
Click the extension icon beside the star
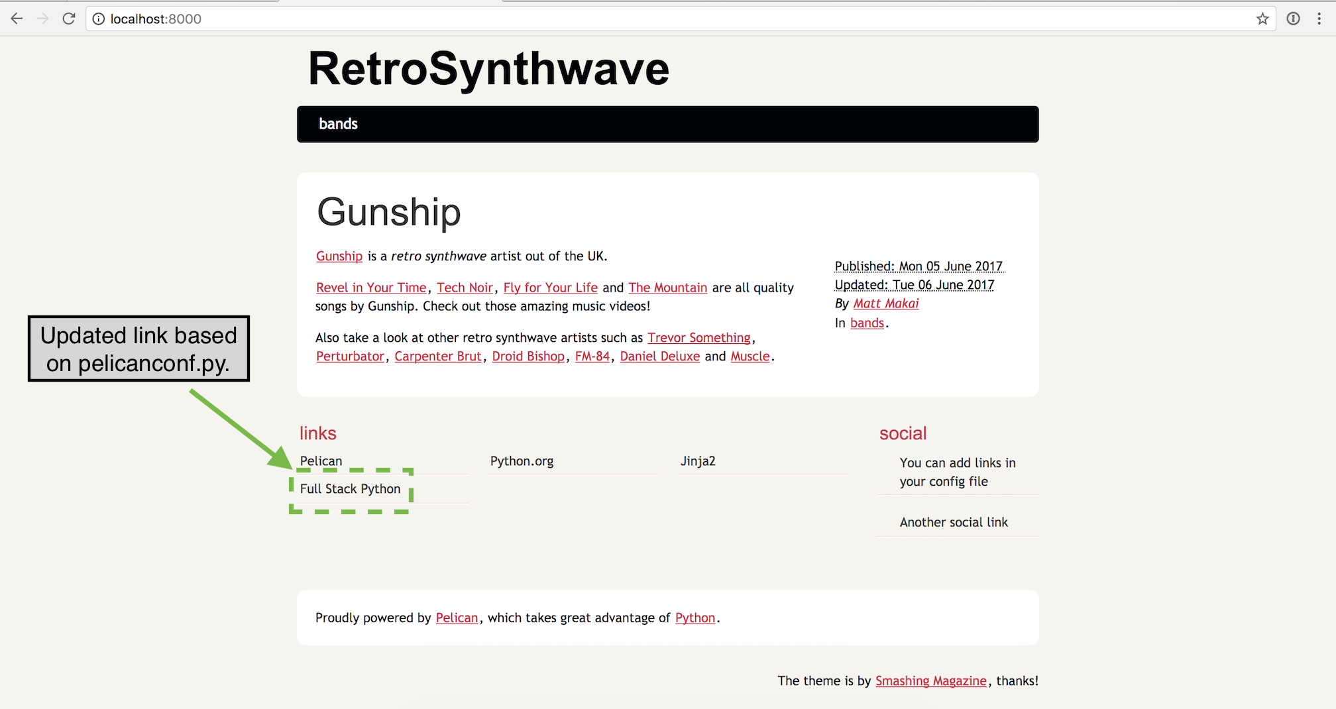1293,19
